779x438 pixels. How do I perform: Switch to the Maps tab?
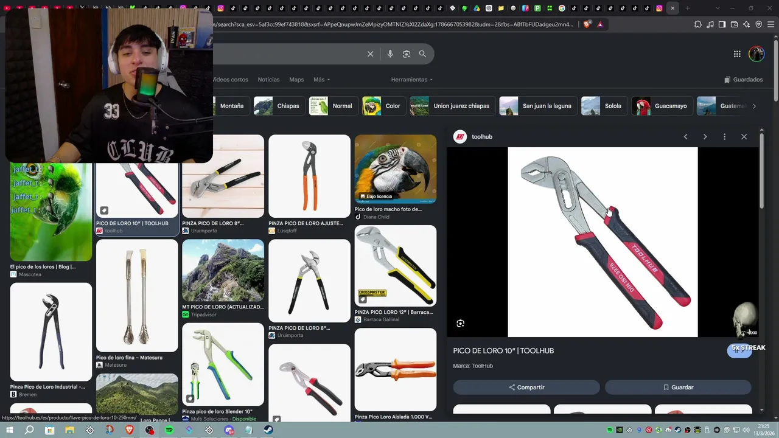pos(296,80)
